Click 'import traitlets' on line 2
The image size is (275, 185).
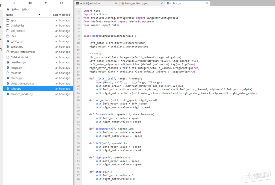click(x=95, y=14)
